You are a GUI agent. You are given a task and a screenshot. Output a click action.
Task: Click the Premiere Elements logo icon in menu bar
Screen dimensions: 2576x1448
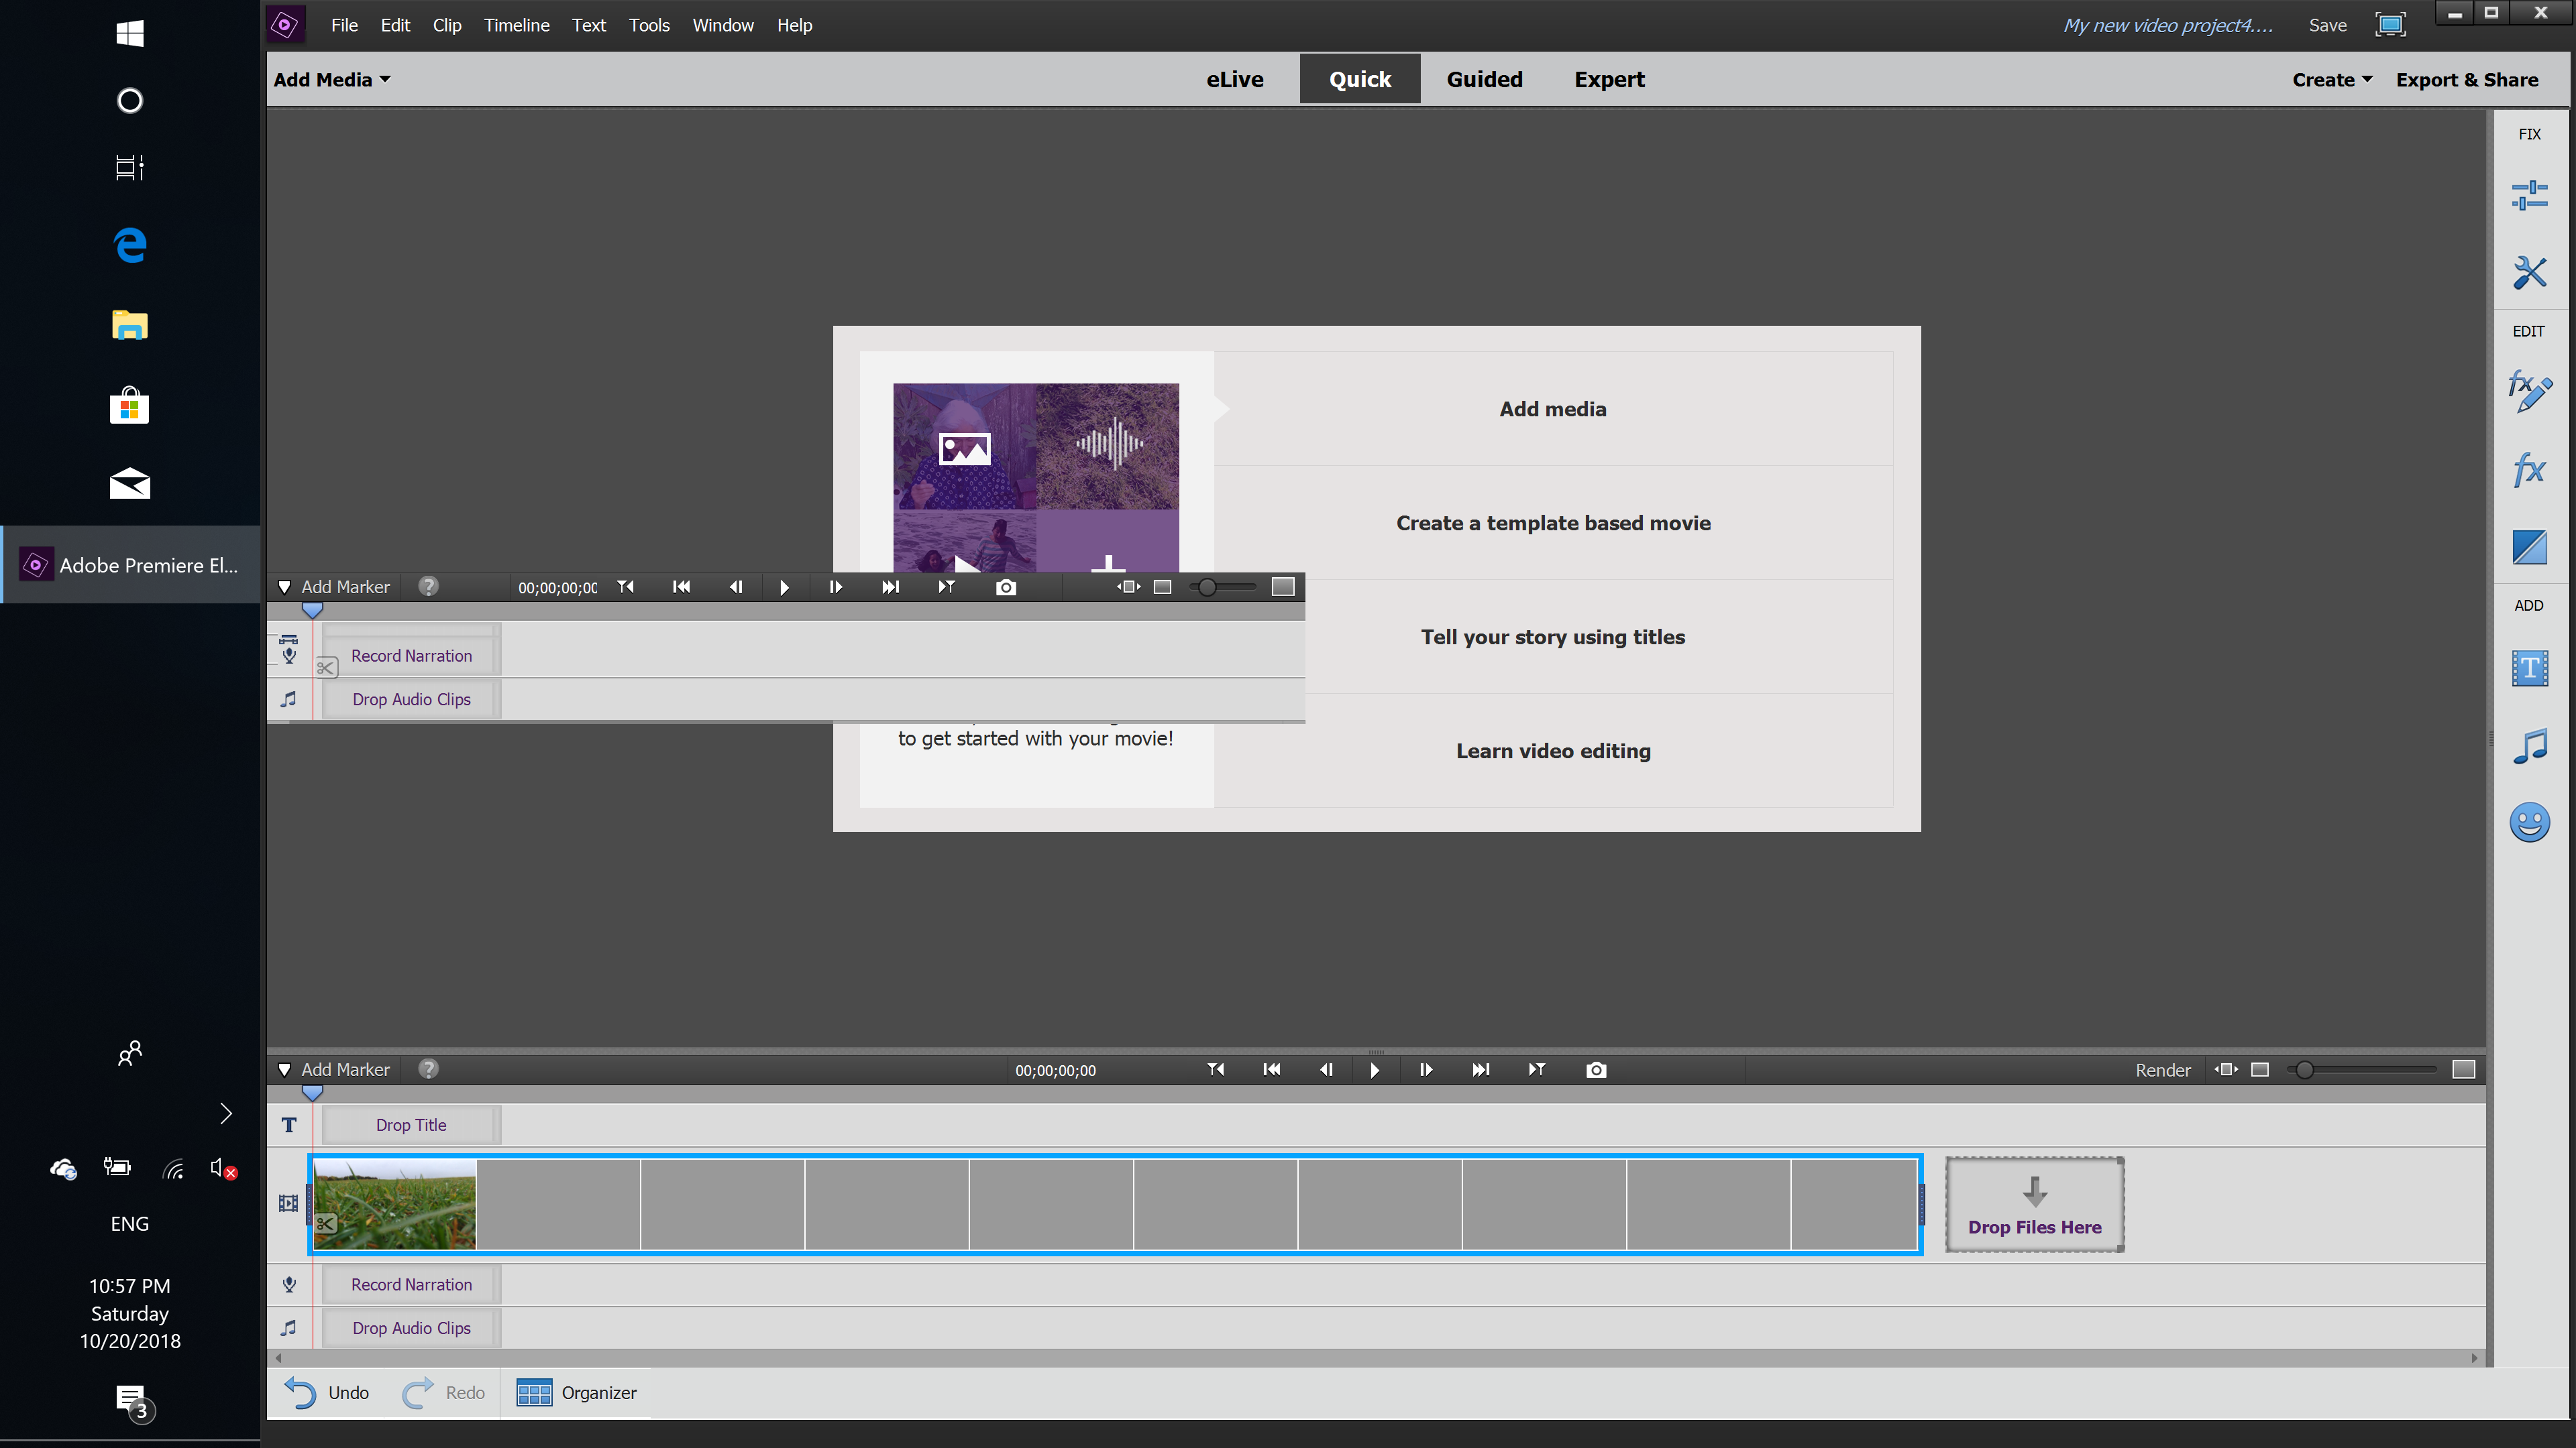click(285, 25)
